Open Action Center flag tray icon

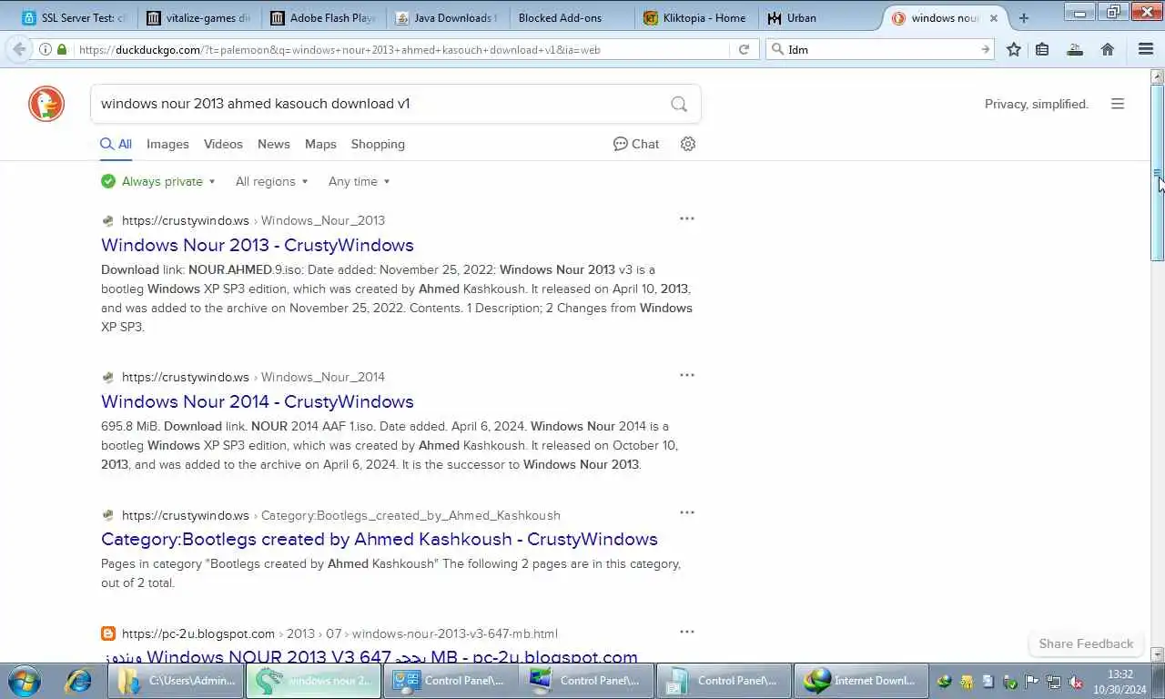[x=1032, y=681]
